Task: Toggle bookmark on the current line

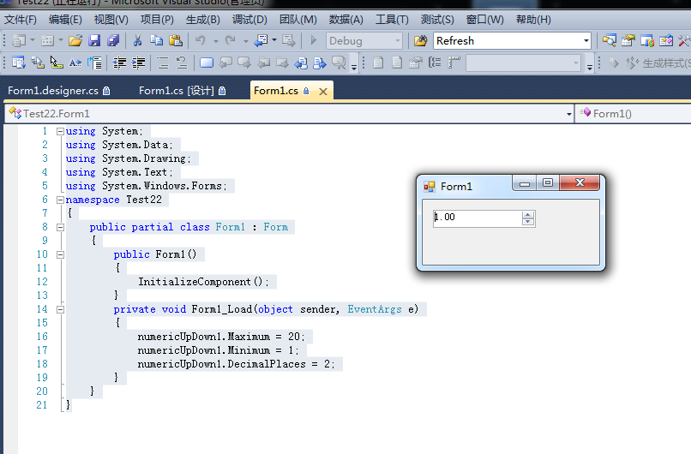Action: click(207, 63)
